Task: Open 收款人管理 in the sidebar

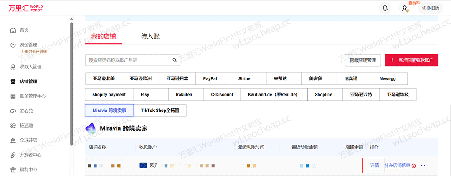Action: pyautogui.click(x=30, y=67)
